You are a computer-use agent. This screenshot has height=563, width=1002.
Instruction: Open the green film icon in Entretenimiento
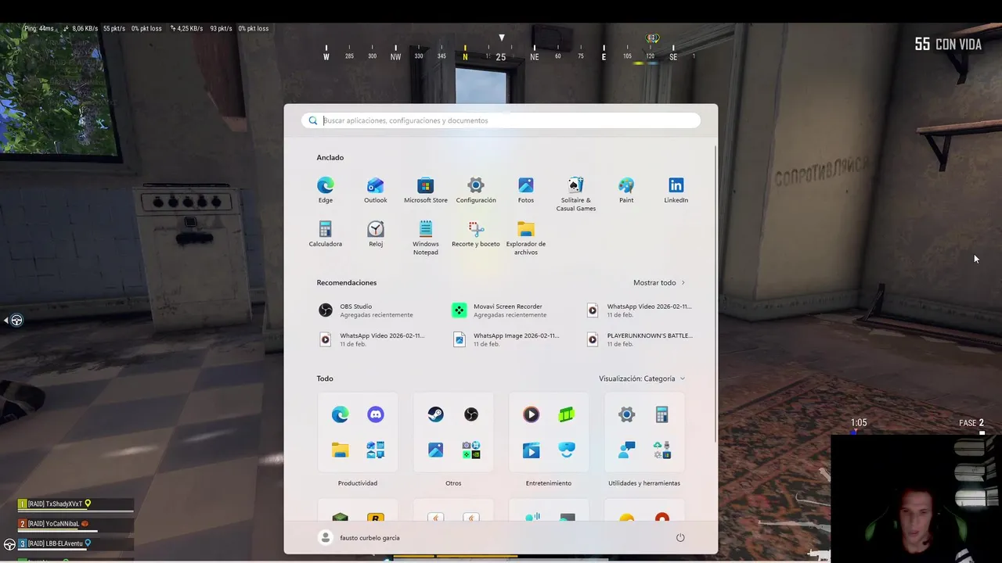coord(567,414)
